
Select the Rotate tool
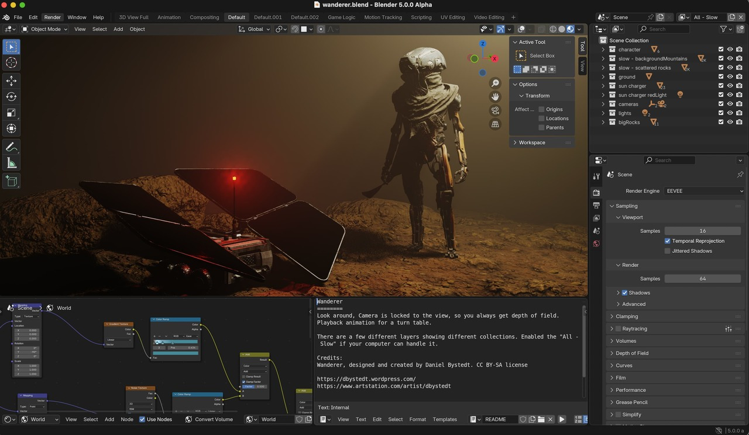coord(11,97)
